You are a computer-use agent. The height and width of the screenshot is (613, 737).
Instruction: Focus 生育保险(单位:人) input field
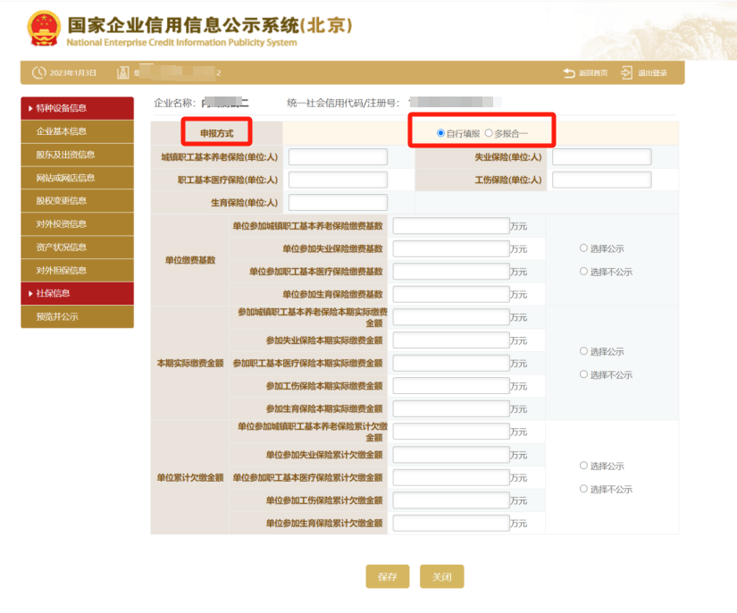click(338, 203)
